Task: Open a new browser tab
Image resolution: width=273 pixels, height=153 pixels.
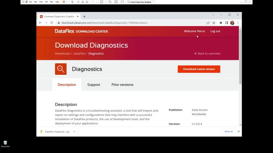Action: coord(84,16)
